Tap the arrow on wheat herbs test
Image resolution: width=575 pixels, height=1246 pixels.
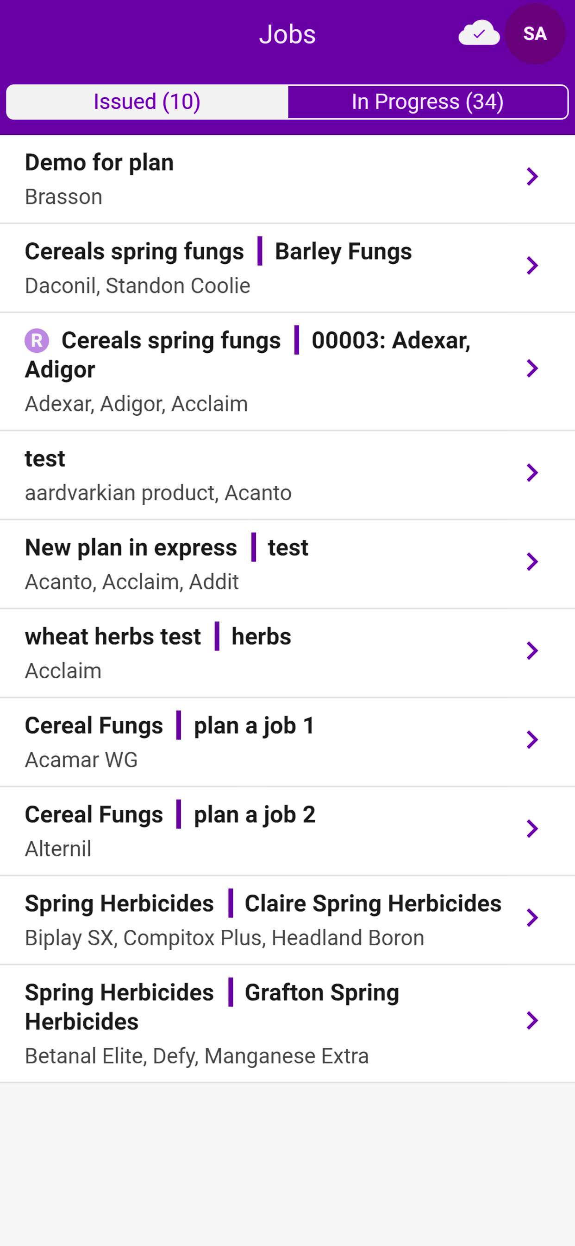(532, 650)
